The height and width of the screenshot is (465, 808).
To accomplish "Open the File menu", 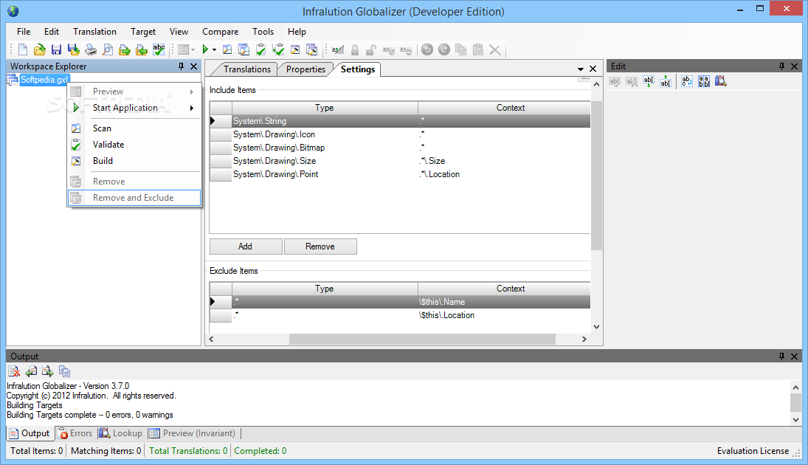I will tap(24, 32).
